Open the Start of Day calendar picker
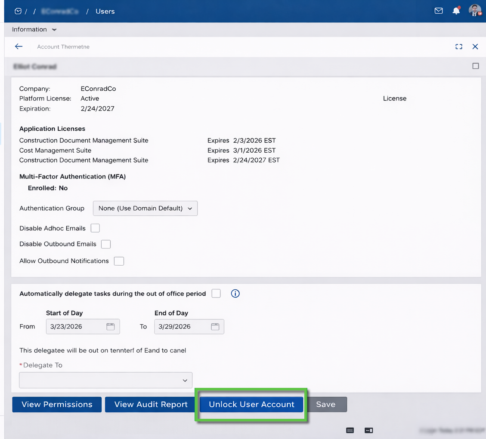This screenshot has height=439, width=486. coord(111,326)
